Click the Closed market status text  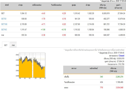(x=121, y=55)
